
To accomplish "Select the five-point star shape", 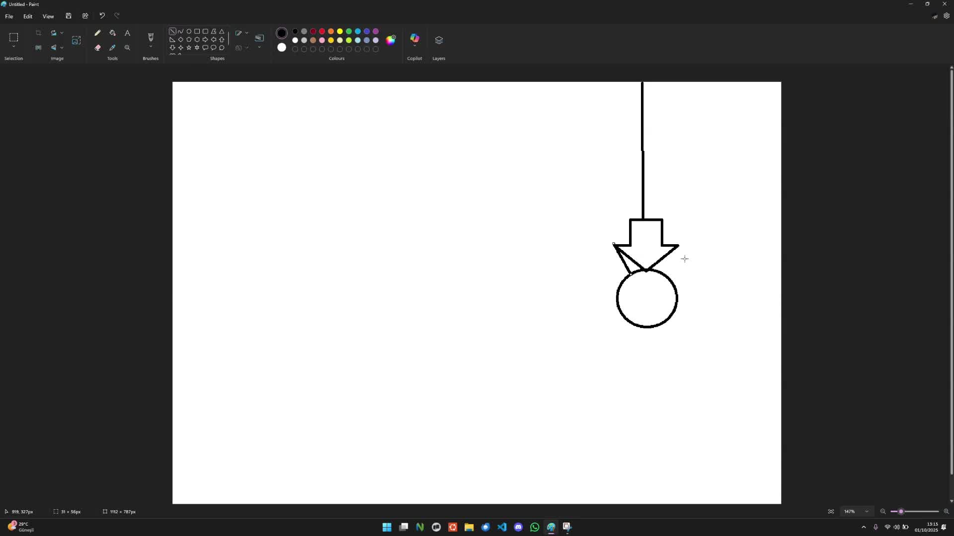I will click(189, 48).
